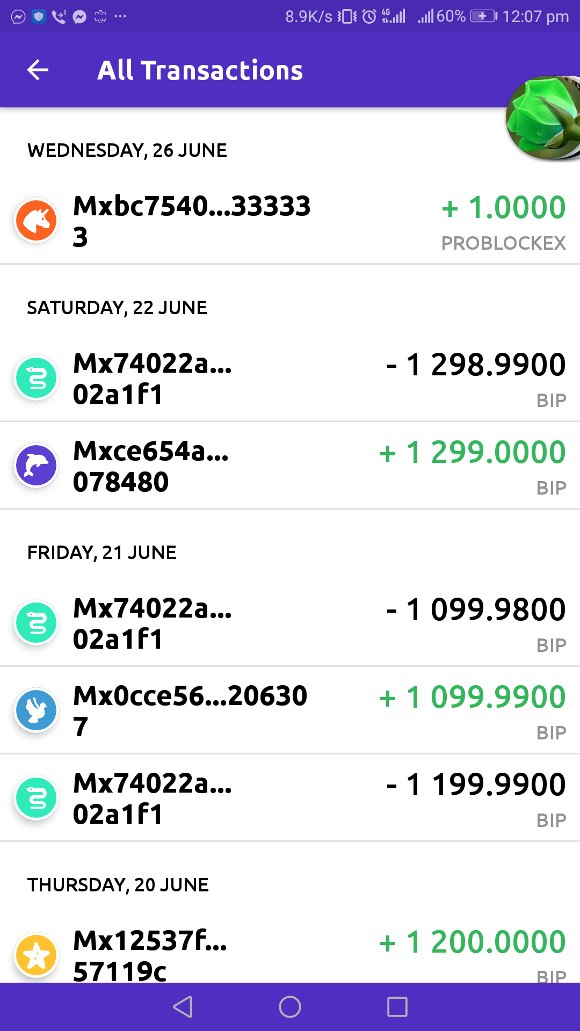Tap the blue dove avatar icon
580x1031 pixels.
coord(37,710)
